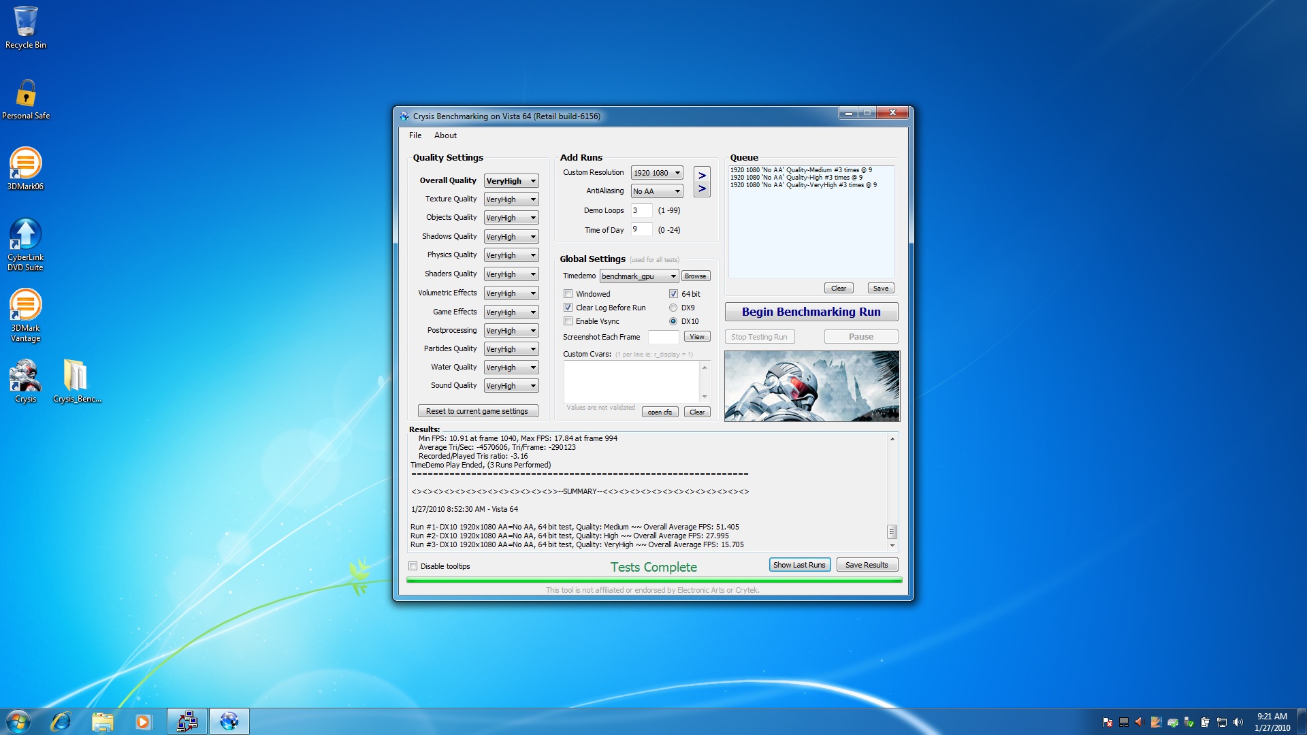The image size is (1307, 735).
Task: Click the touchpad tray icon
Action: tap(1124, 722)
